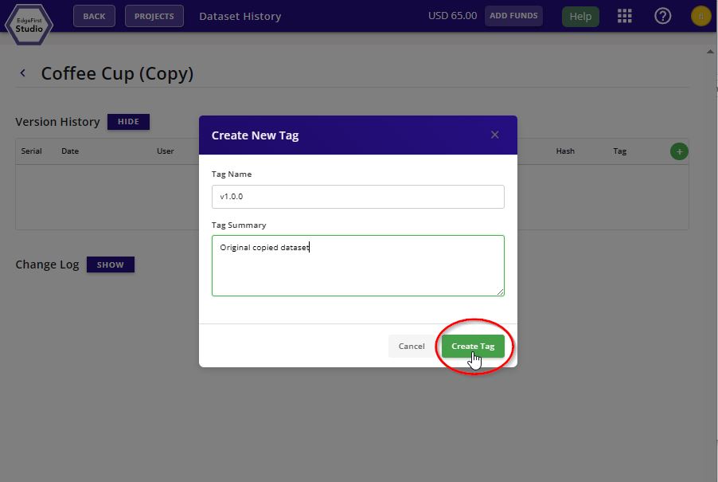Click the Help button in the header
Image resolution: width=718 pixels, height=482 pixels.
580,15
